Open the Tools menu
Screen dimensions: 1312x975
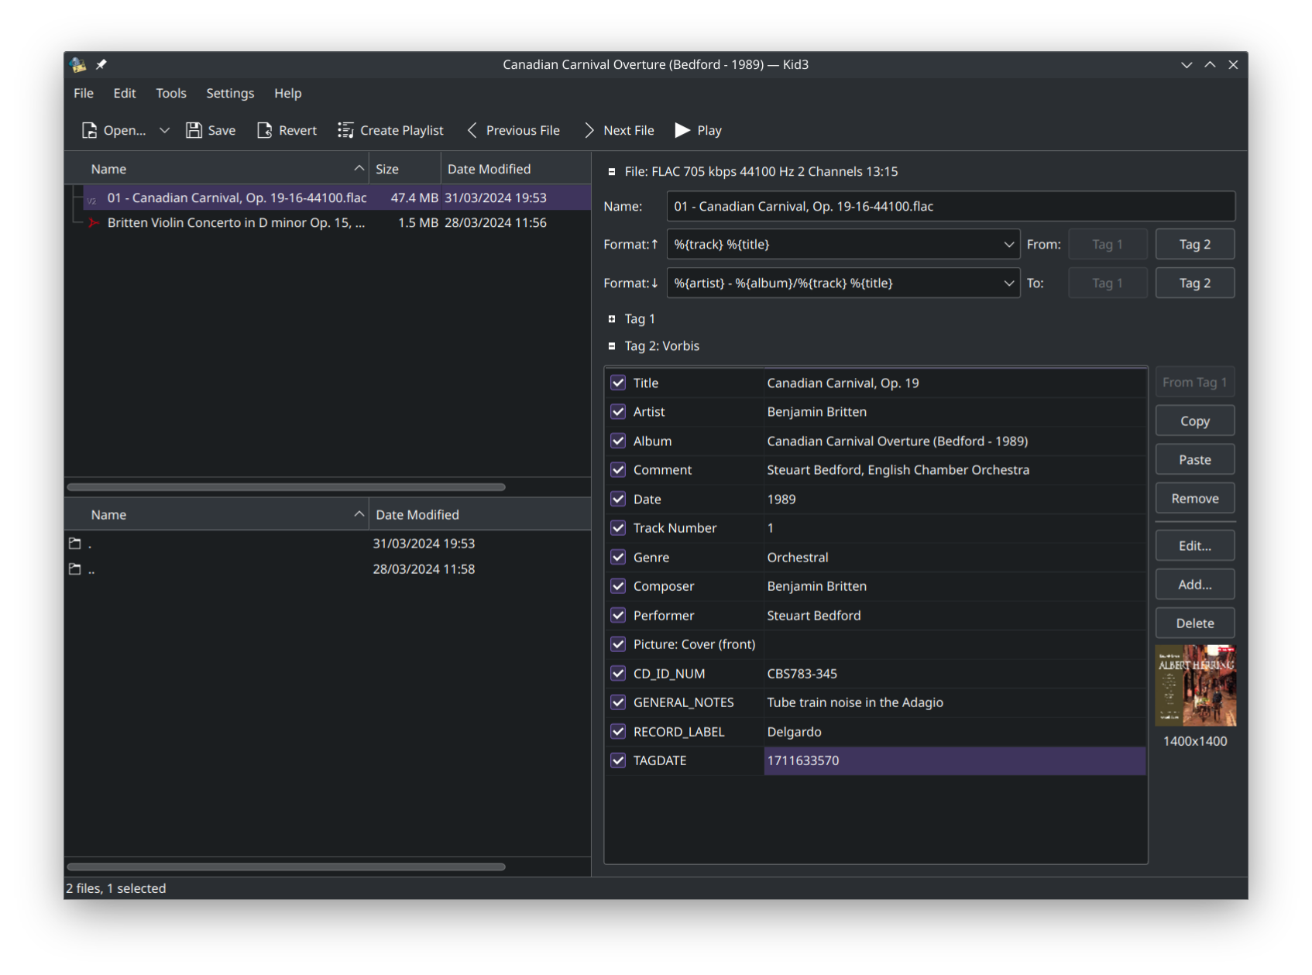tap(170, 93)
